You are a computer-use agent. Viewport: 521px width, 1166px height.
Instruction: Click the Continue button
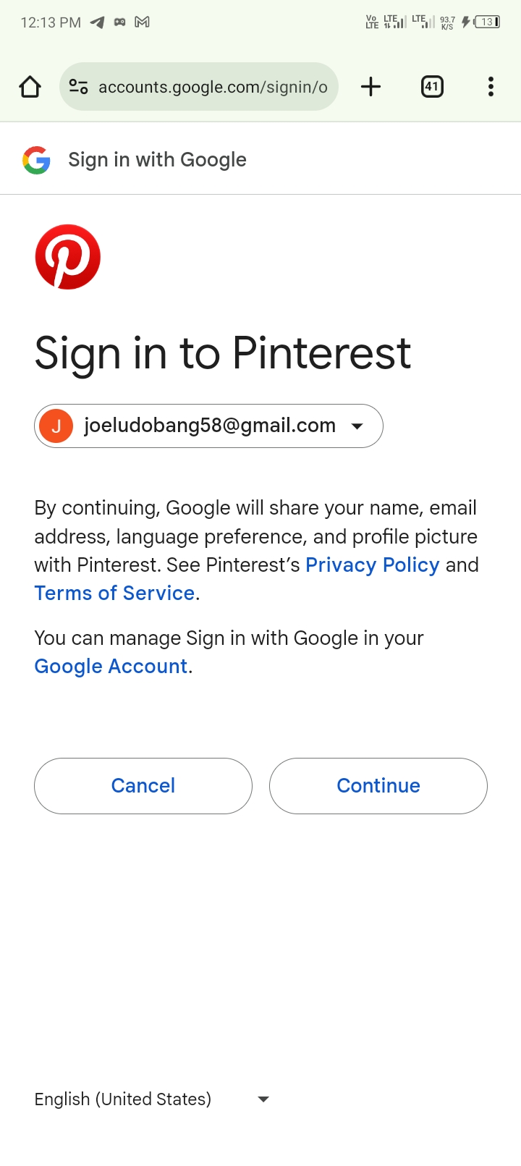click(x=378, y=786)
